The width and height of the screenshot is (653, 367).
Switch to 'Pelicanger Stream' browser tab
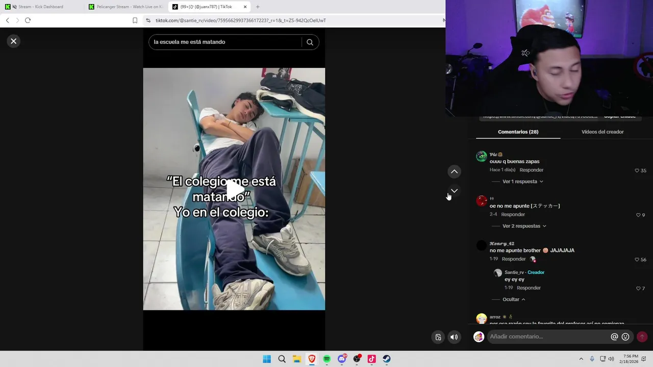click(x=126, y=7)
